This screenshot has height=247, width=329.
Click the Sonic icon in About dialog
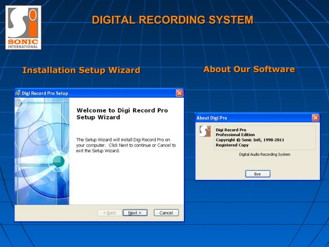coord(205,131)
